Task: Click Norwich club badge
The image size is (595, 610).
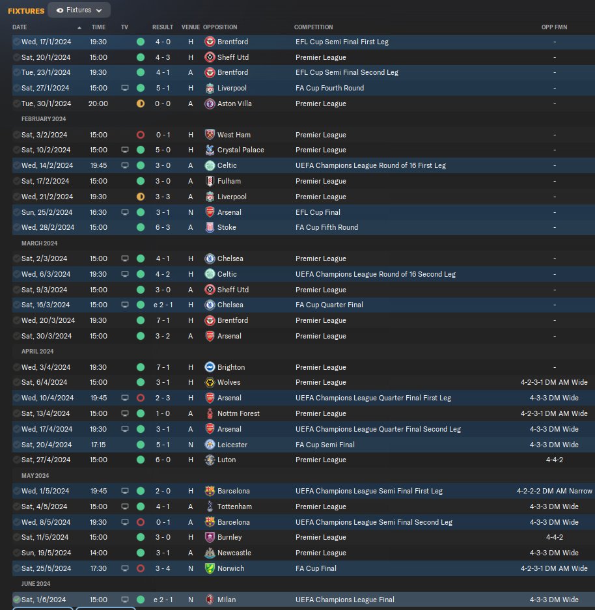Action: click(x=210, y=568)
